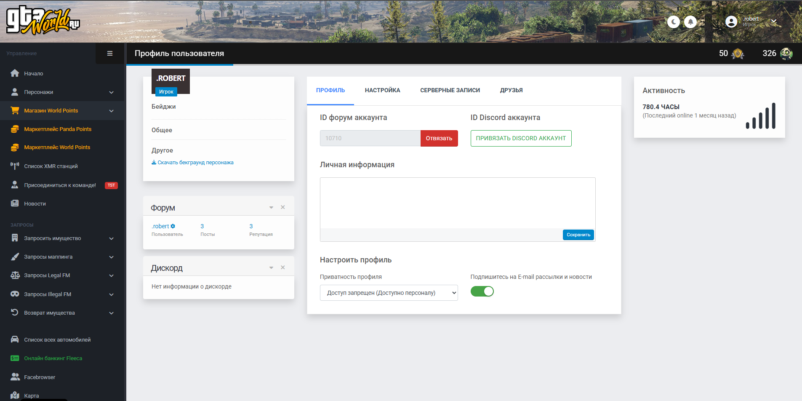Click the newspaper icon beside Новости
This screenshot has height=401, width=802.
[15, 203]
